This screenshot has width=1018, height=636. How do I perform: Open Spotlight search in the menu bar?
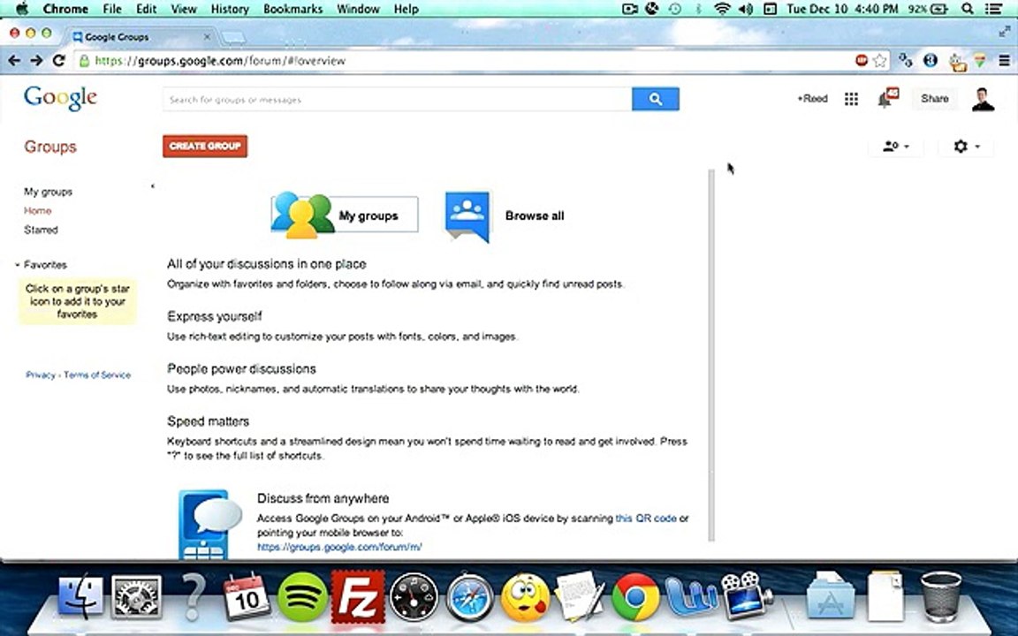[968, 9]
